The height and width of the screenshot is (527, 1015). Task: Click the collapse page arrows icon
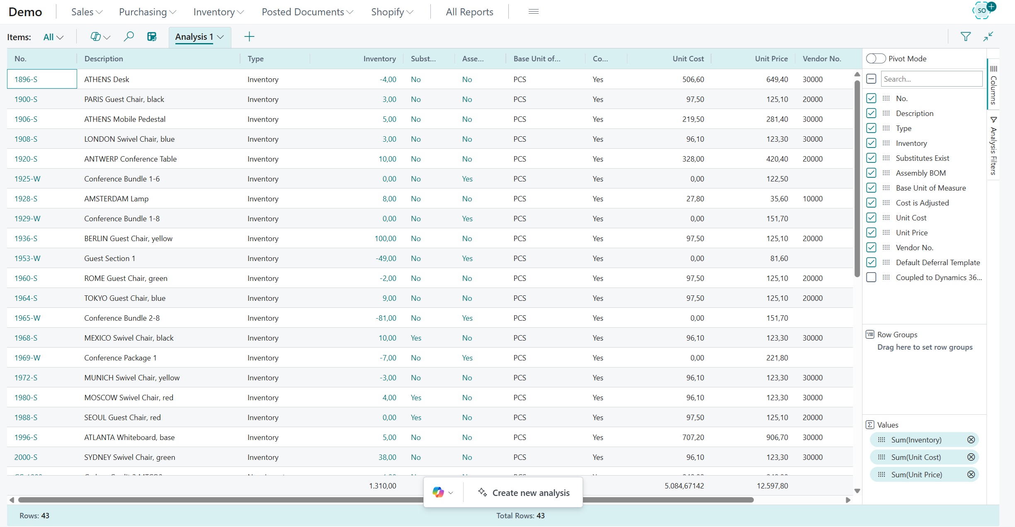988,37
